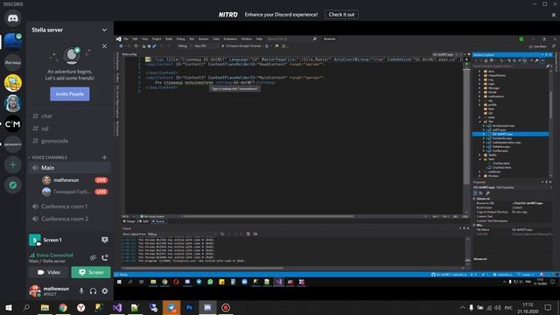
Task: Open the yellow cartoon avatar server
Action: (x=13, y=83)
